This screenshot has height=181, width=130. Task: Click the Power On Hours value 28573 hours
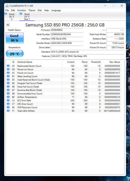115,48
